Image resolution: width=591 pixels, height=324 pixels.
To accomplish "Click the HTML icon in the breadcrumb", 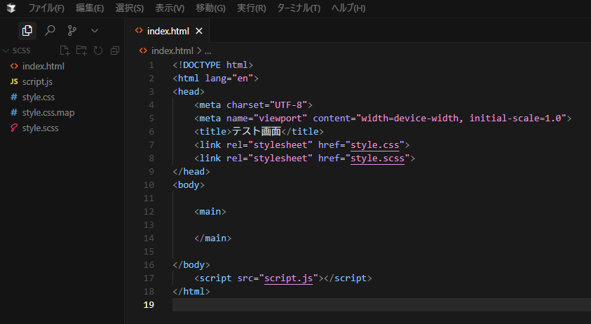I will click(x=143, y=50).
